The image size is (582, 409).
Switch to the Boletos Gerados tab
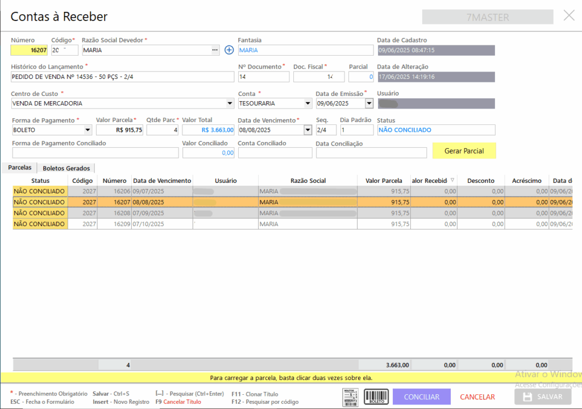(66, 168)
